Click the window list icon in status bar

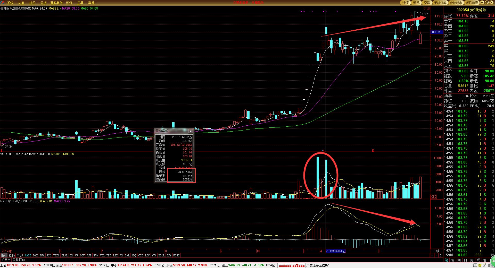475,265
